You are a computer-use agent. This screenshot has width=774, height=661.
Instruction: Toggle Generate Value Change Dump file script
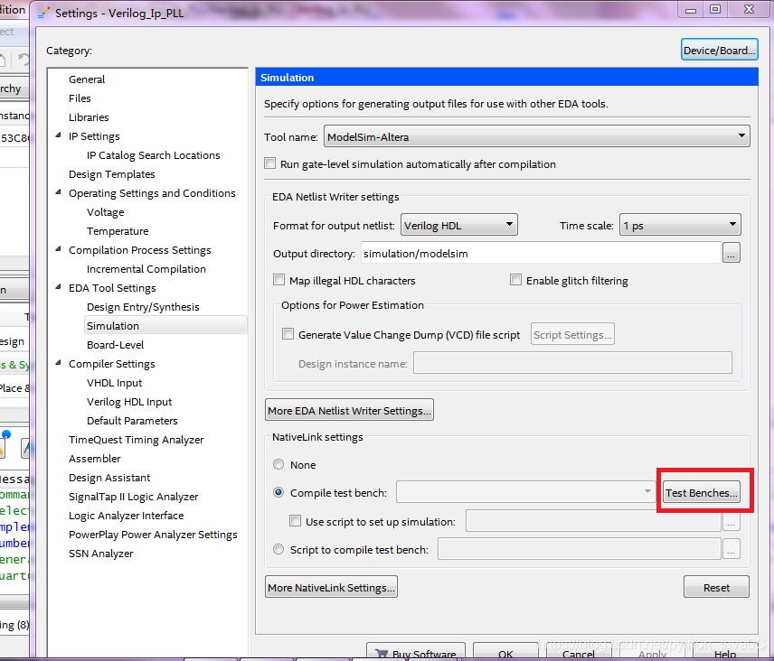288,334
